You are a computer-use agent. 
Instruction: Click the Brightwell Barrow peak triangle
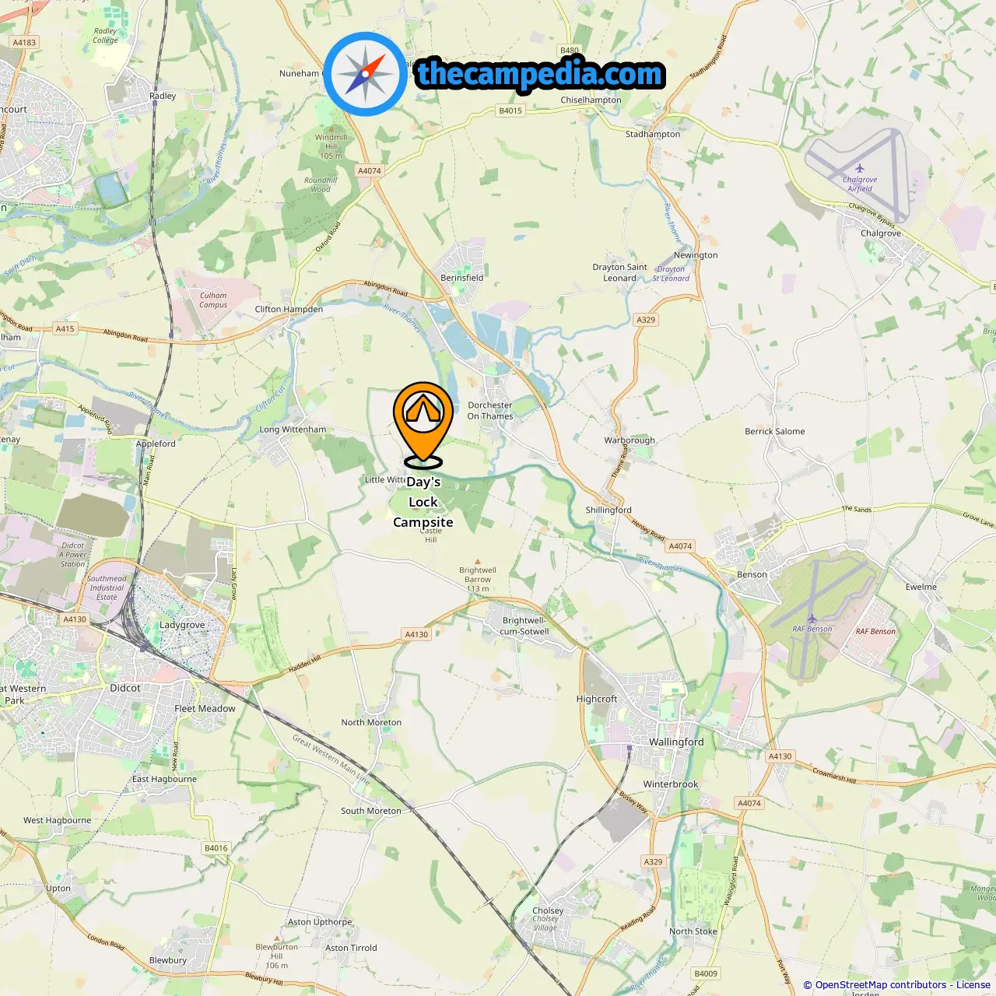[x=478, y=561]
